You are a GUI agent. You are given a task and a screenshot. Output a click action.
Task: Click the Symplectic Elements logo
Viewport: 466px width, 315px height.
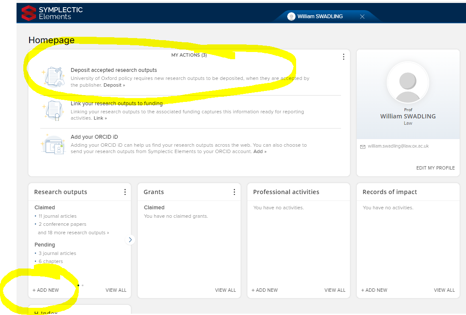point(53,13)
